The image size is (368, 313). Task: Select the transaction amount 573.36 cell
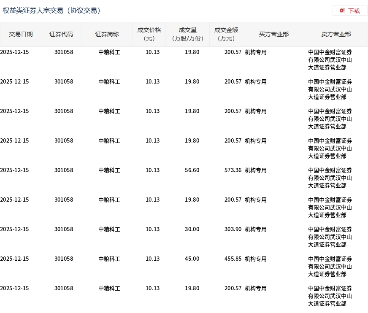coord(233,170)
